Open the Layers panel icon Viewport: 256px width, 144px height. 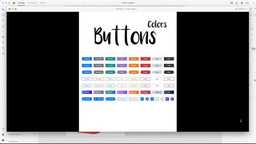coord(3,135)
